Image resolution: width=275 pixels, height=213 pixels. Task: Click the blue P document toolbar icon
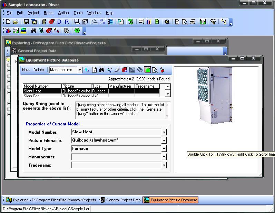tap(120, 22)
